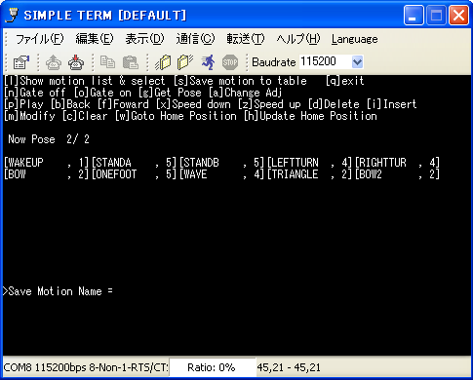Open the Baudrate dropdown arrow
The width and height of the screenshot is (473, 380).
tap(357, 61)
